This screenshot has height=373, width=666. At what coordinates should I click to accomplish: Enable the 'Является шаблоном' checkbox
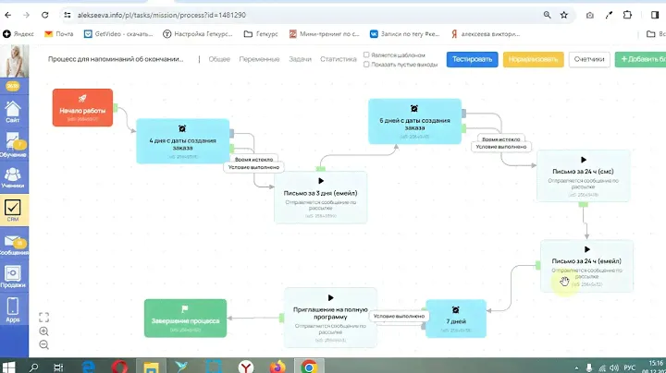(367, 54)
